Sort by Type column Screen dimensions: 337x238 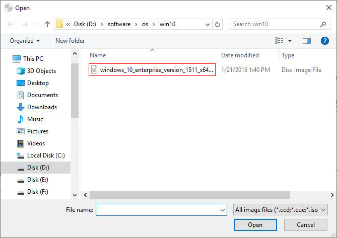point(288,55)
